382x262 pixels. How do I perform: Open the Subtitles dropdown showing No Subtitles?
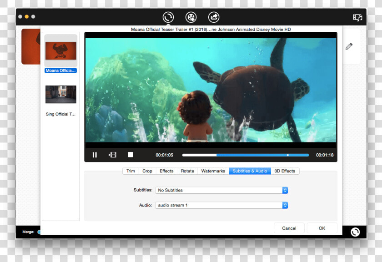click(221, 190)
